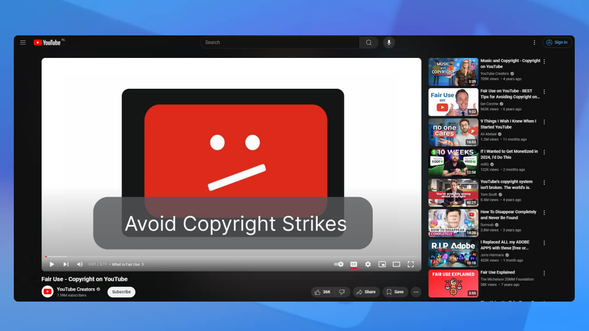The height and width of the screenshot is (331, 589).
Task: Open the 'Fair Use Explained' thumbnail
Action: (x=453, y=284)
